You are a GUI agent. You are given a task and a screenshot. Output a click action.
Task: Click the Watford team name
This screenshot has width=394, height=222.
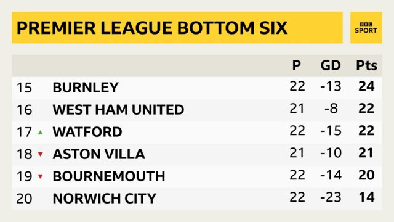[87, 132]
